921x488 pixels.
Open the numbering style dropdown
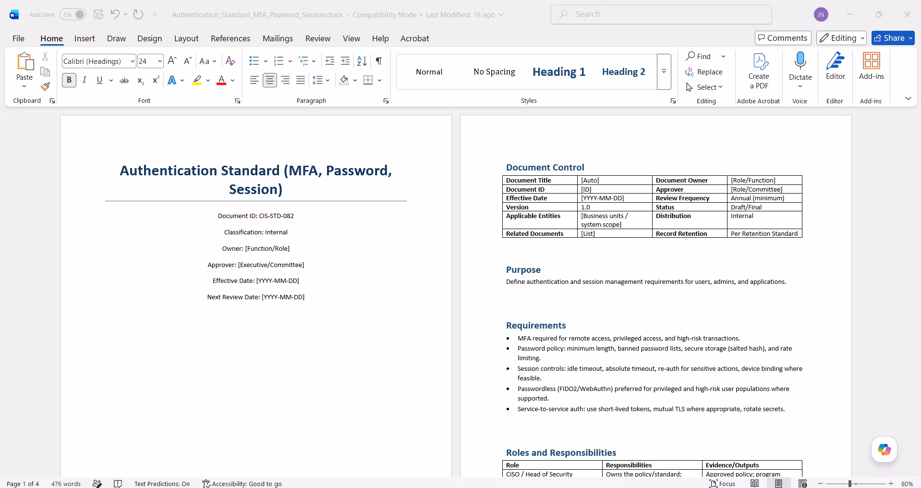(290, 61)
